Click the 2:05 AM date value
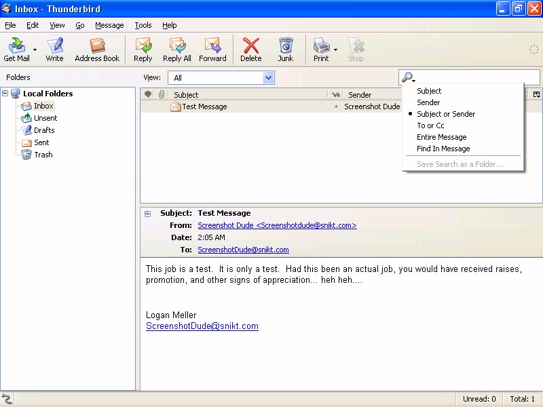 (211, 237)
